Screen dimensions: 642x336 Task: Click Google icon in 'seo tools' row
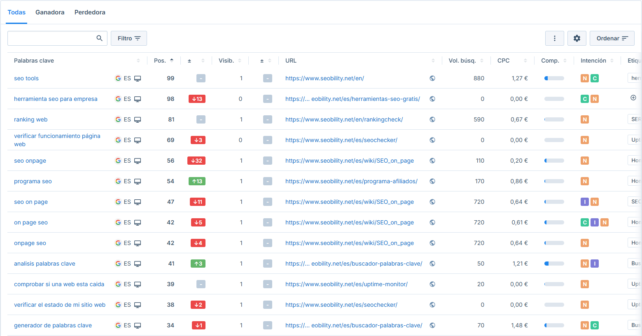[x=118, y=78]
